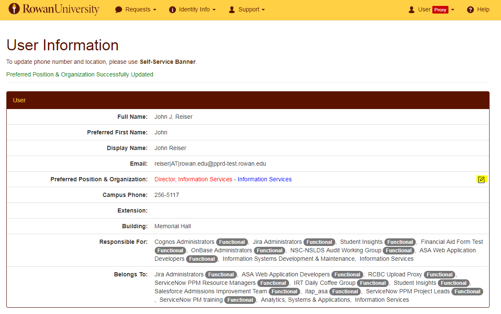Click the Functional badge after itap_asa
501x314 pixels.
[345, 291]
